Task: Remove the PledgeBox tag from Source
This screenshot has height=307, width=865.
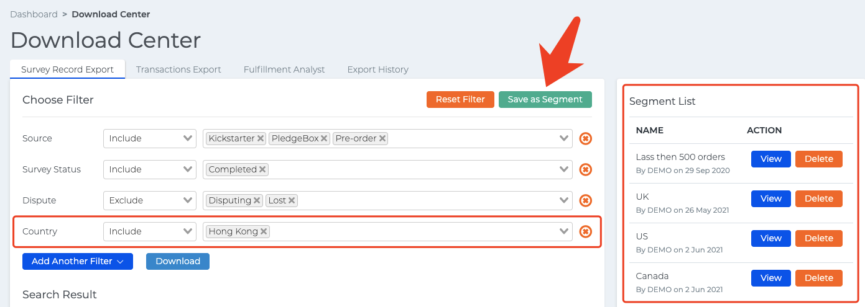Action: click(x=324, y=138)
